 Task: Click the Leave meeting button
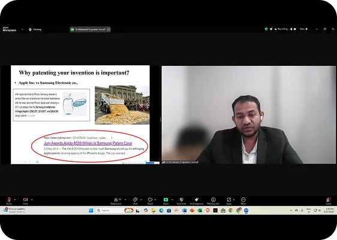pos(329,200)
